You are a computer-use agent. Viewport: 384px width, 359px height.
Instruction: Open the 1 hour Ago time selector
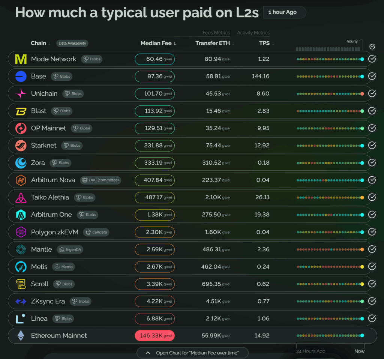(285, 12)
